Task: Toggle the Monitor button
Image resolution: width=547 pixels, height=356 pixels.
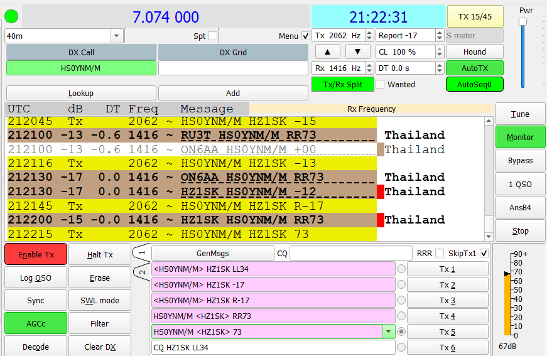Action: (520, 138)
